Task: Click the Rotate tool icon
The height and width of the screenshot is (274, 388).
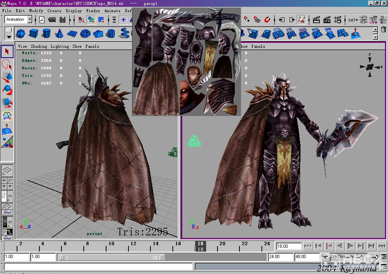Action: [7, 90]
